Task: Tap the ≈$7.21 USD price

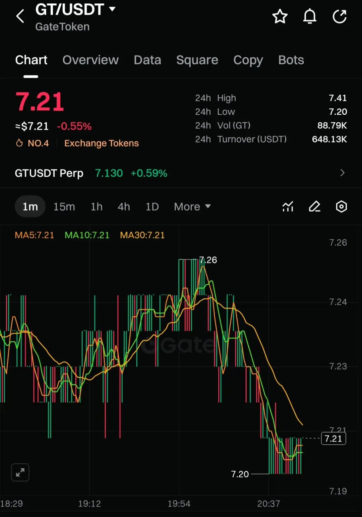Action: point(32,126)
